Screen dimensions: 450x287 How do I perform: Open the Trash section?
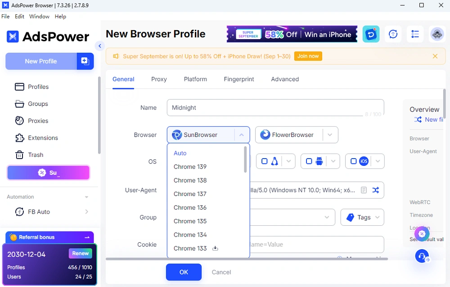[29, 155]
